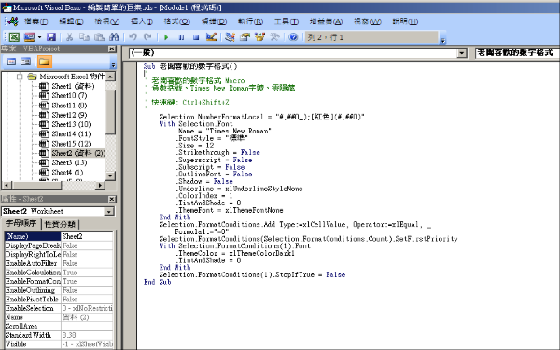The height and width of the screenshot is (350, 560).
Task: Open the Insert UserForm dropdown arrow
Action: coord(39,37)
